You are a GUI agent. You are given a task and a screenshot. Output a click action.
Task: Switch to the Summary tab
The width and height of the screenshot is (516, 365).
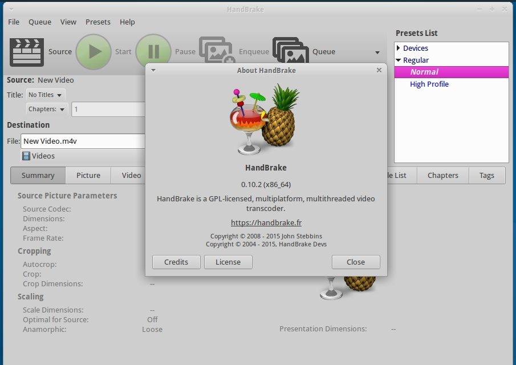(38, 176)
